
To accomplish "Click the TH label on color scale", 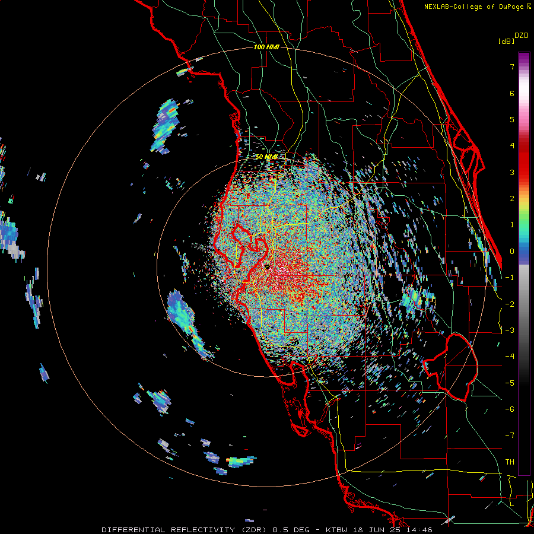I will (510, 462).
